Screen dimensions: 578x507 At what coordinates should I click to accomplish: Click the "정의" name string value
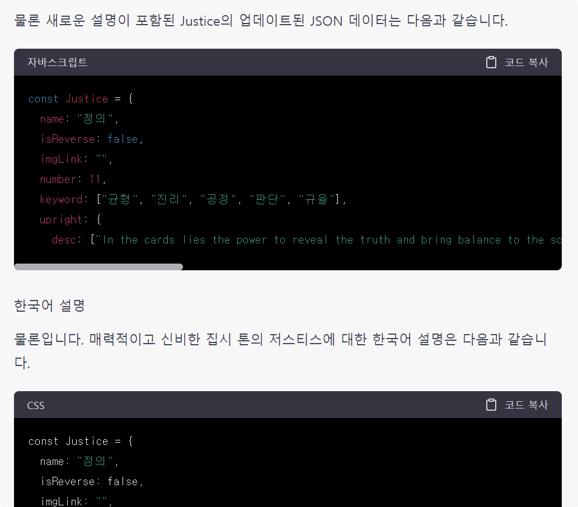tap(93, 119)
